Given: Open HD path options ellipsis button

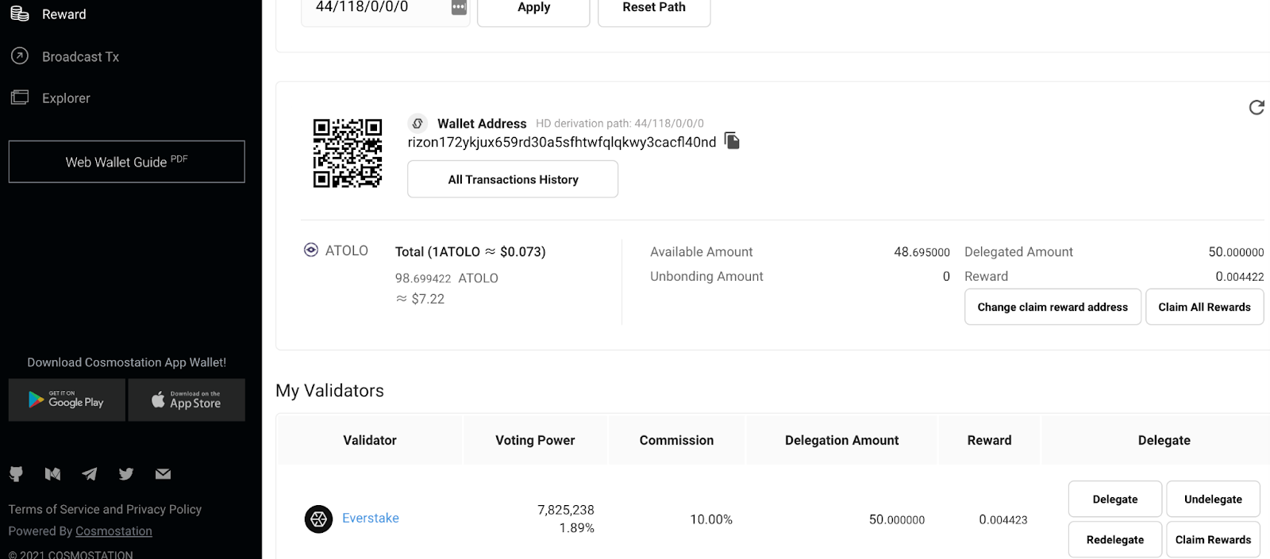Looking at the screenshot, I should pyautogui.click(x=459, y=8).
